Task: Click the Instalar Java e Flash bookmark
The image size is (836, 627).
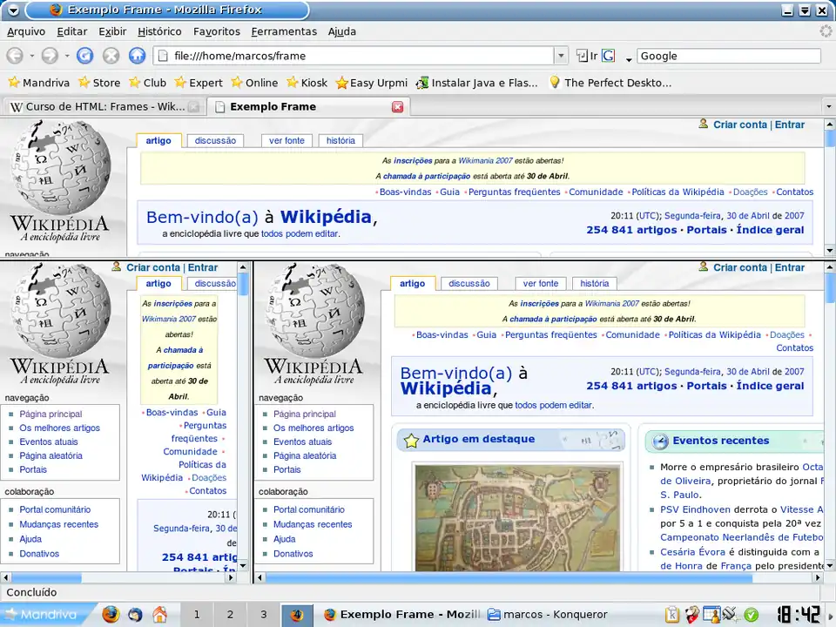Action: point(476,83)
